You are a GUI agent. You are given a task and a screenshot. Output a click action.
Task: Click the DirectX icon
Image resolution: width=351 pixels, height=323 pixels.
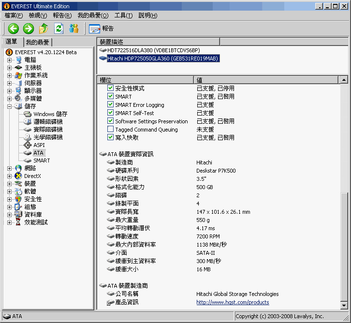18,176
